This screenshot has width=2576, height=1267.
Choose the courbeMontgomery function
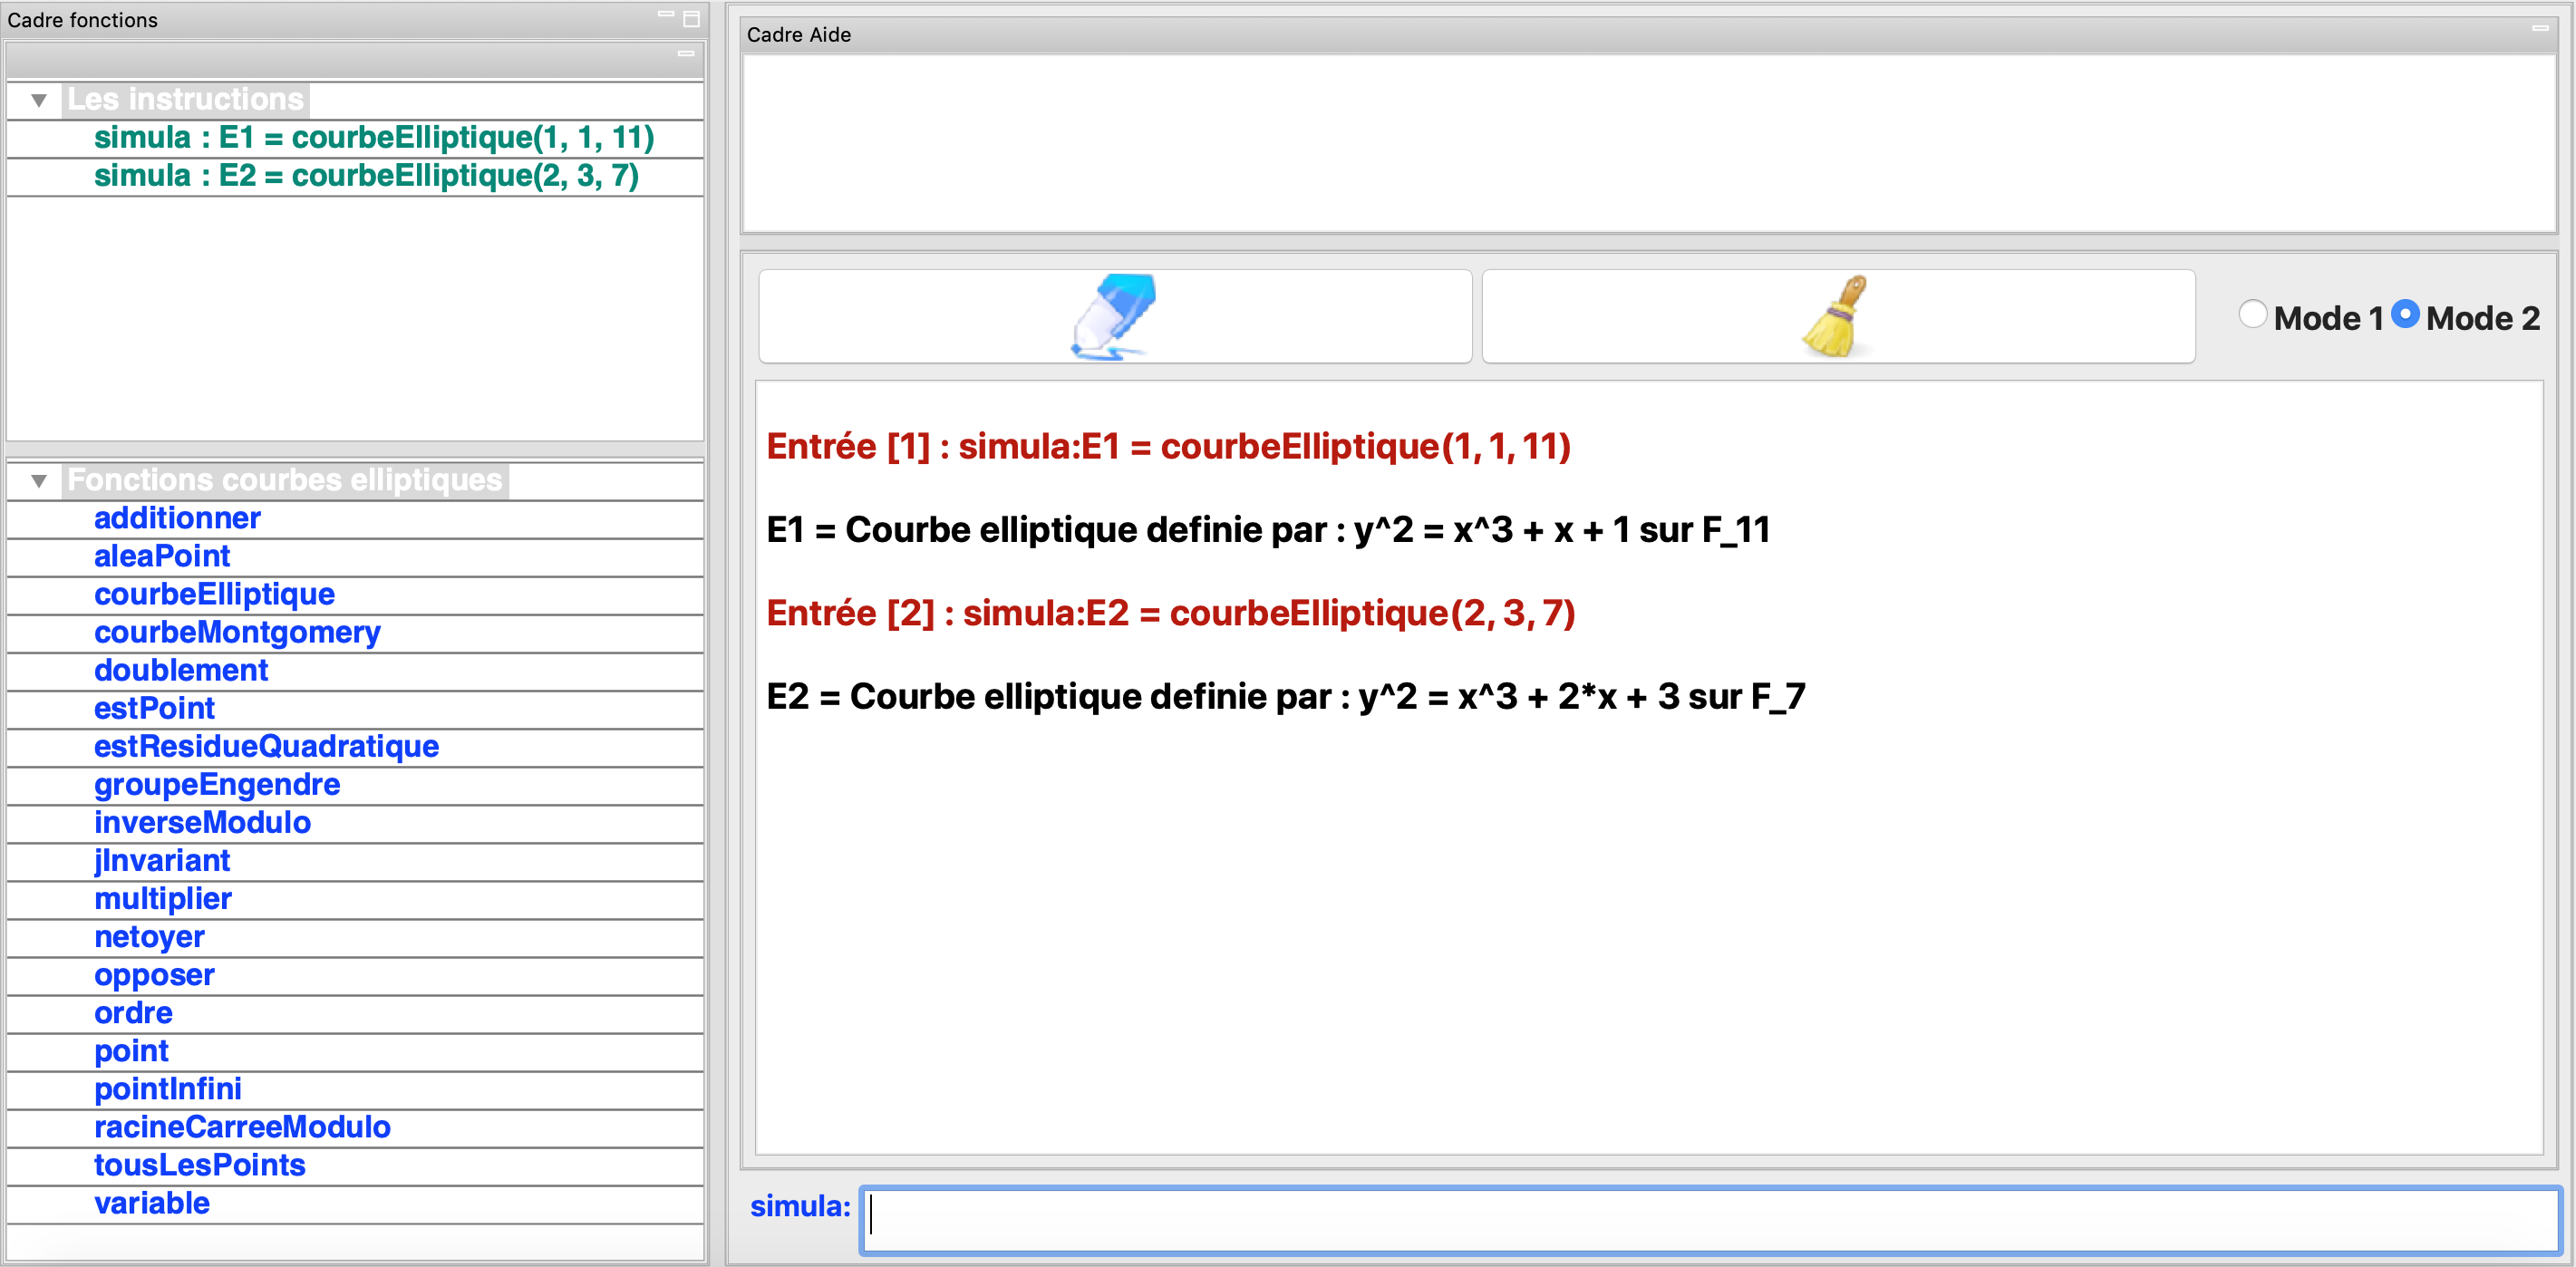[x=237, y=632]
